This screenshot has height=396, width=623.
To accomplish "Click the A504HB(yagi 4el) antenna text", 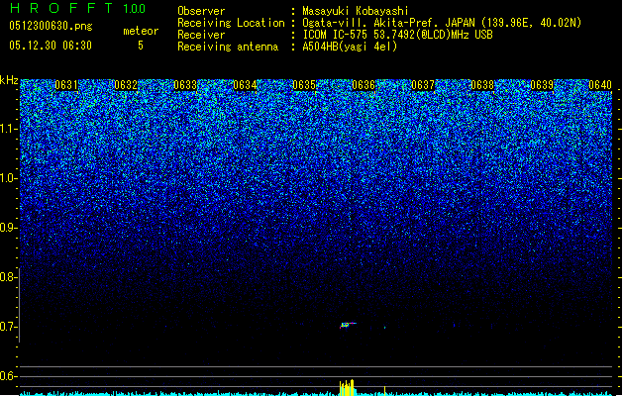I will (350, 47).
